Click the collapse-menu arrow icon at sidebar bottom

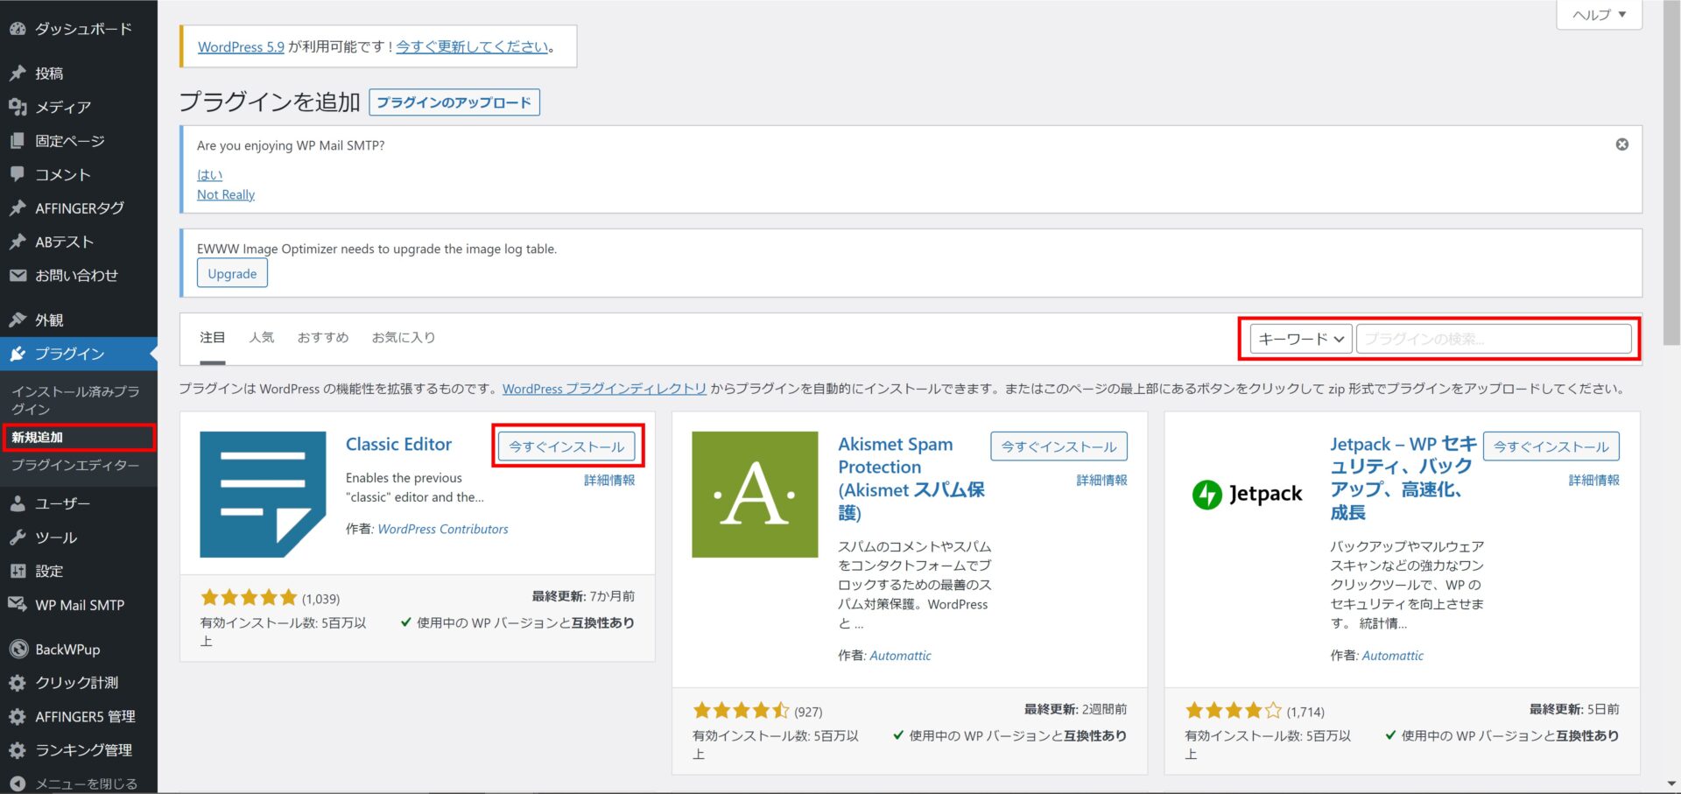[x=18, y=784]
